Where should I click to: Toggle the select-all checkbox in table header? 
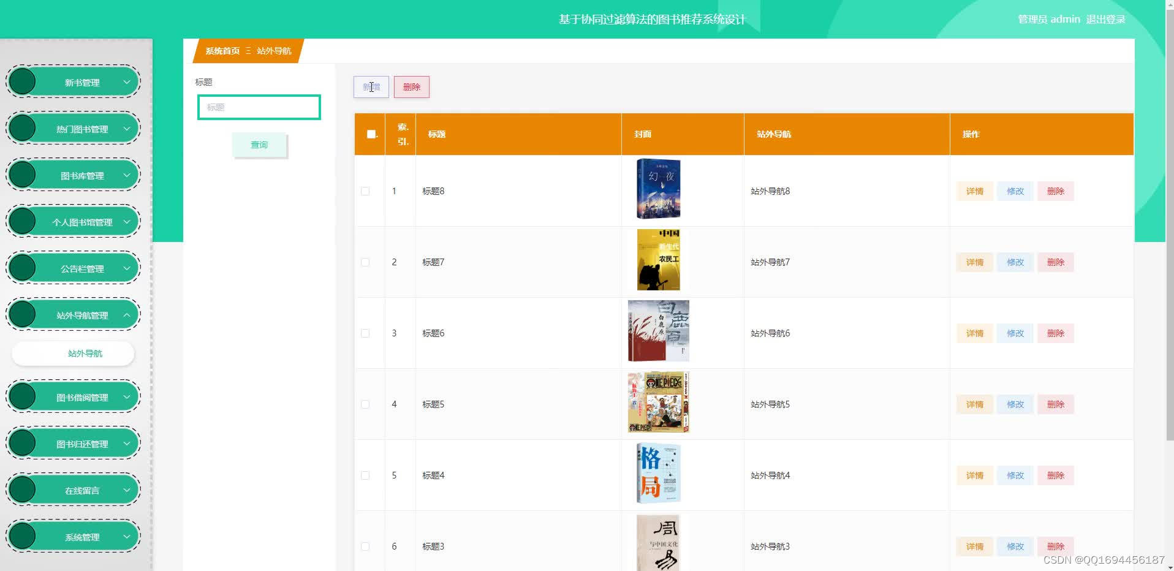[371, 134]
